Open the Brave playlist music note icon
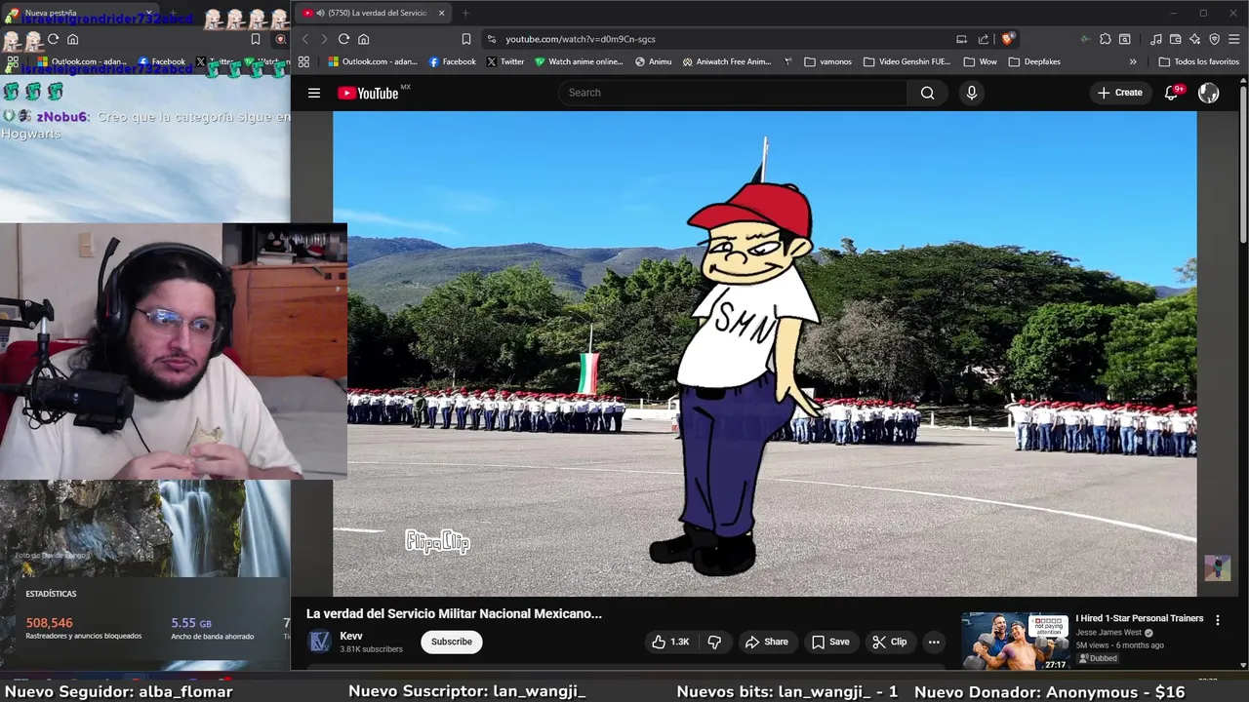Image resolution: width=1249 pixels, height=702 pixels. (1155, 39)
